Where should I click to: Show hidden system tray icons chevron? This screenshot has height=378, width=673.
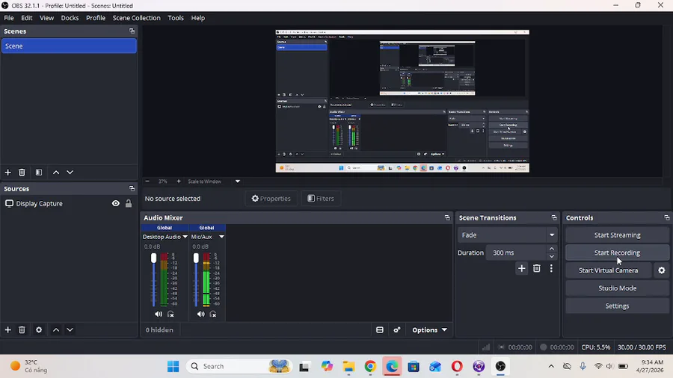(551, 367)
